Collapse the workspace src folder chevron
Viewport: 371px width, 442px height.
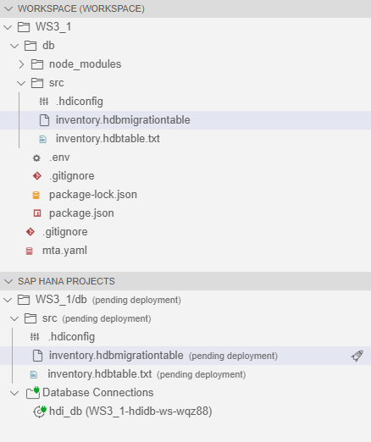click(21, 83)
